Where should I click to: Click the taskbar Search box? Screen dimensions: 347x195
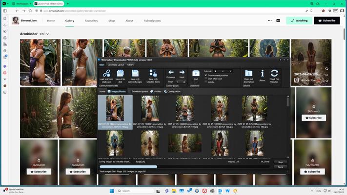pos(135,191)
